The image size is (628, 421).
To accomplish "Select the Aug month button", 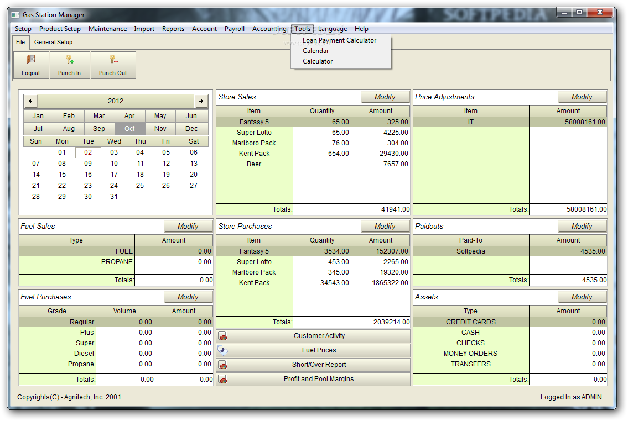I will pos(69,129).
